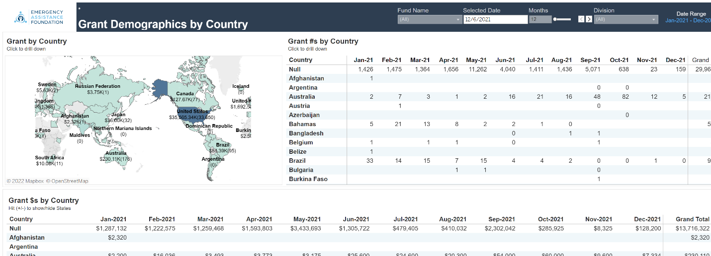Click the 5,071 cell for Null Sep-21
This screenshot has width=711, height=256.
(x=593, y=69)
